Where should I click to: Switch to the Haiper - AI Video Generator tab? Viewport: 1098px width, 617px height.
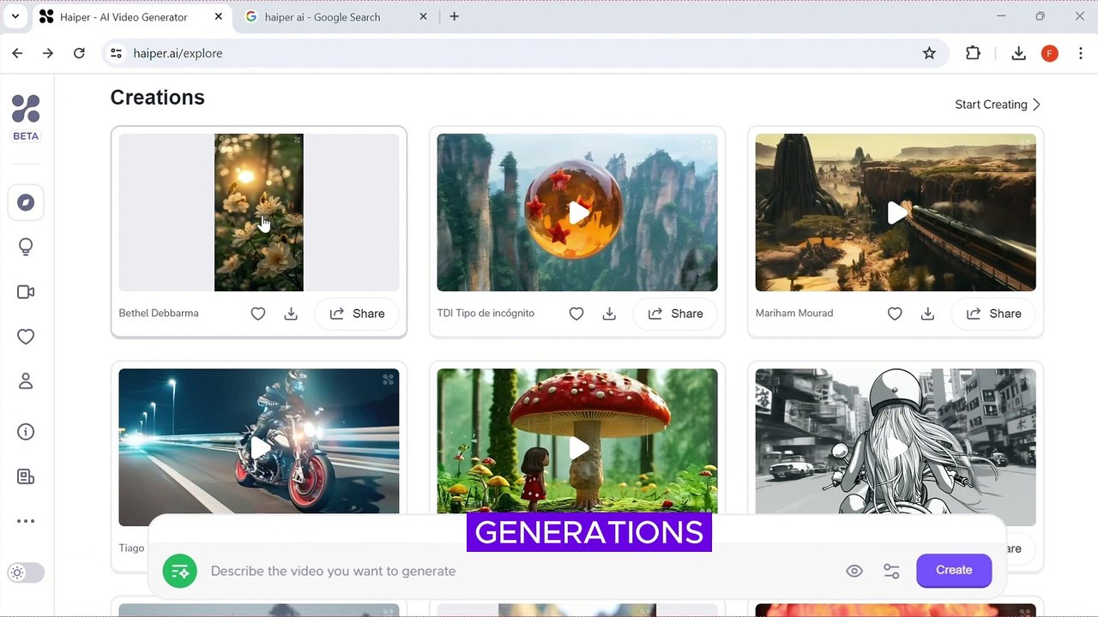[x=132, y=17]
